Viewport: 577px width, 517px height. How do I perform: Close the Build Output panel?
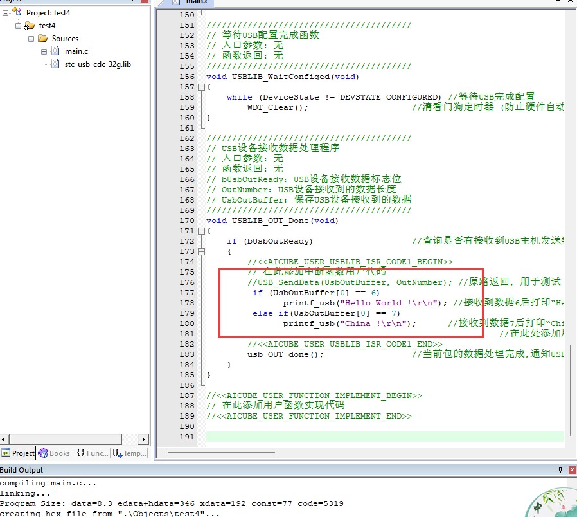[573, 470]
